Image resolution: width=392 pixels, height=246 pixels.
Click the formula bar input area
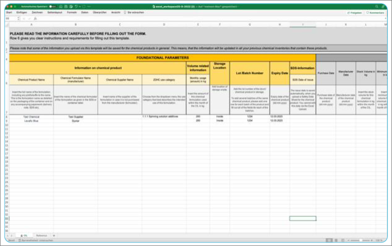tap(210, 19)
